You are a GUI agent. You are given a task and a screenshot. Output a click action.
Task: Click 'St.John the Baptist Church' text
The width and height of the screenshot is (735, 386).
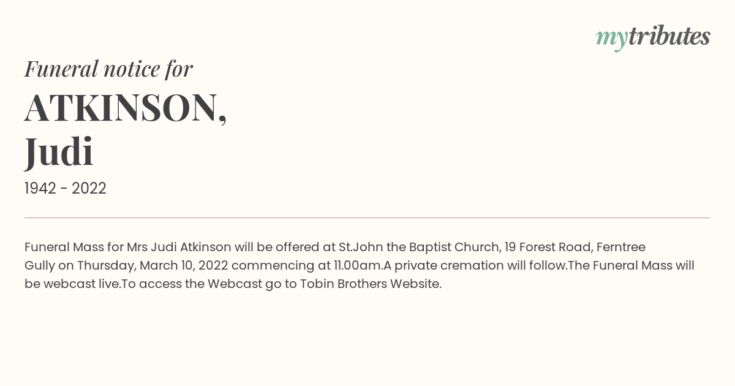(x=420, y=247)
